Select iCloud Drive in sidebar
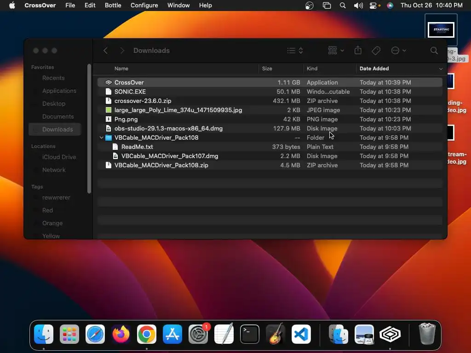471x353 pixels. click(59, 157)
